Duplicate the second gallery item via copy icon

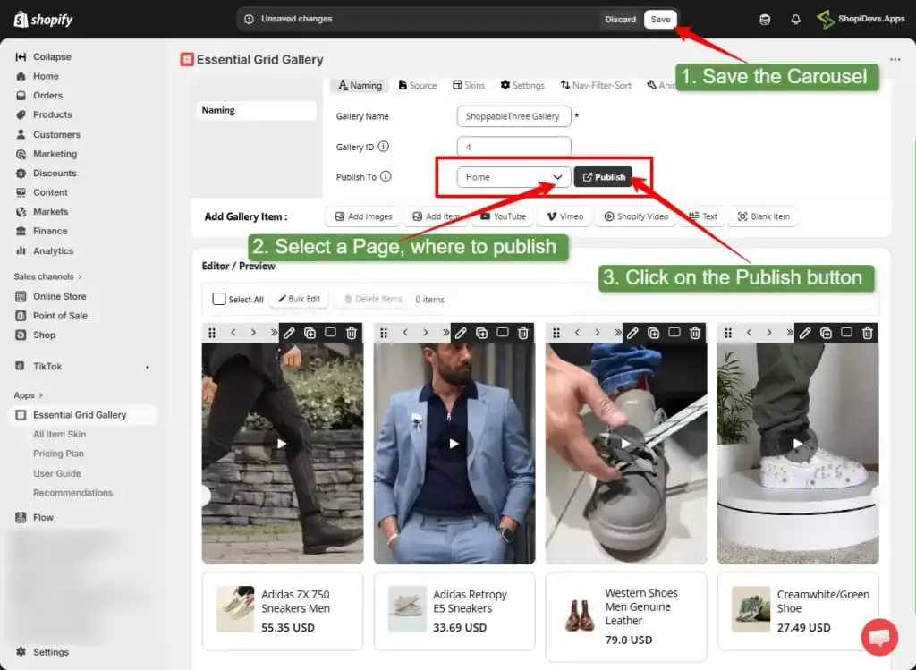[481, 333]
